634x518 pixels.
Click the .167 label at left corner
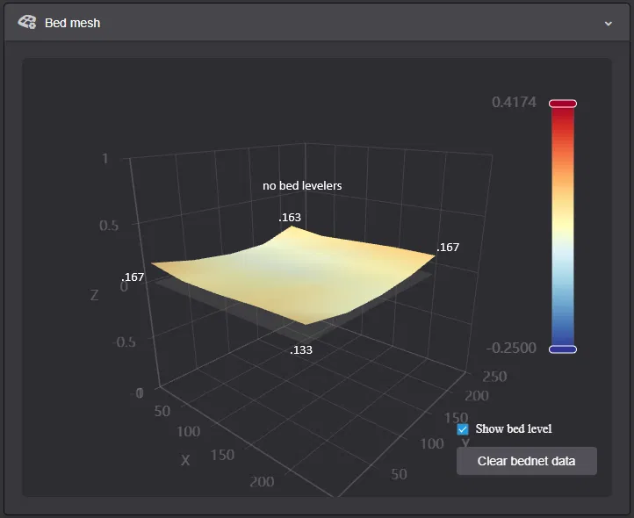point(133,277)
